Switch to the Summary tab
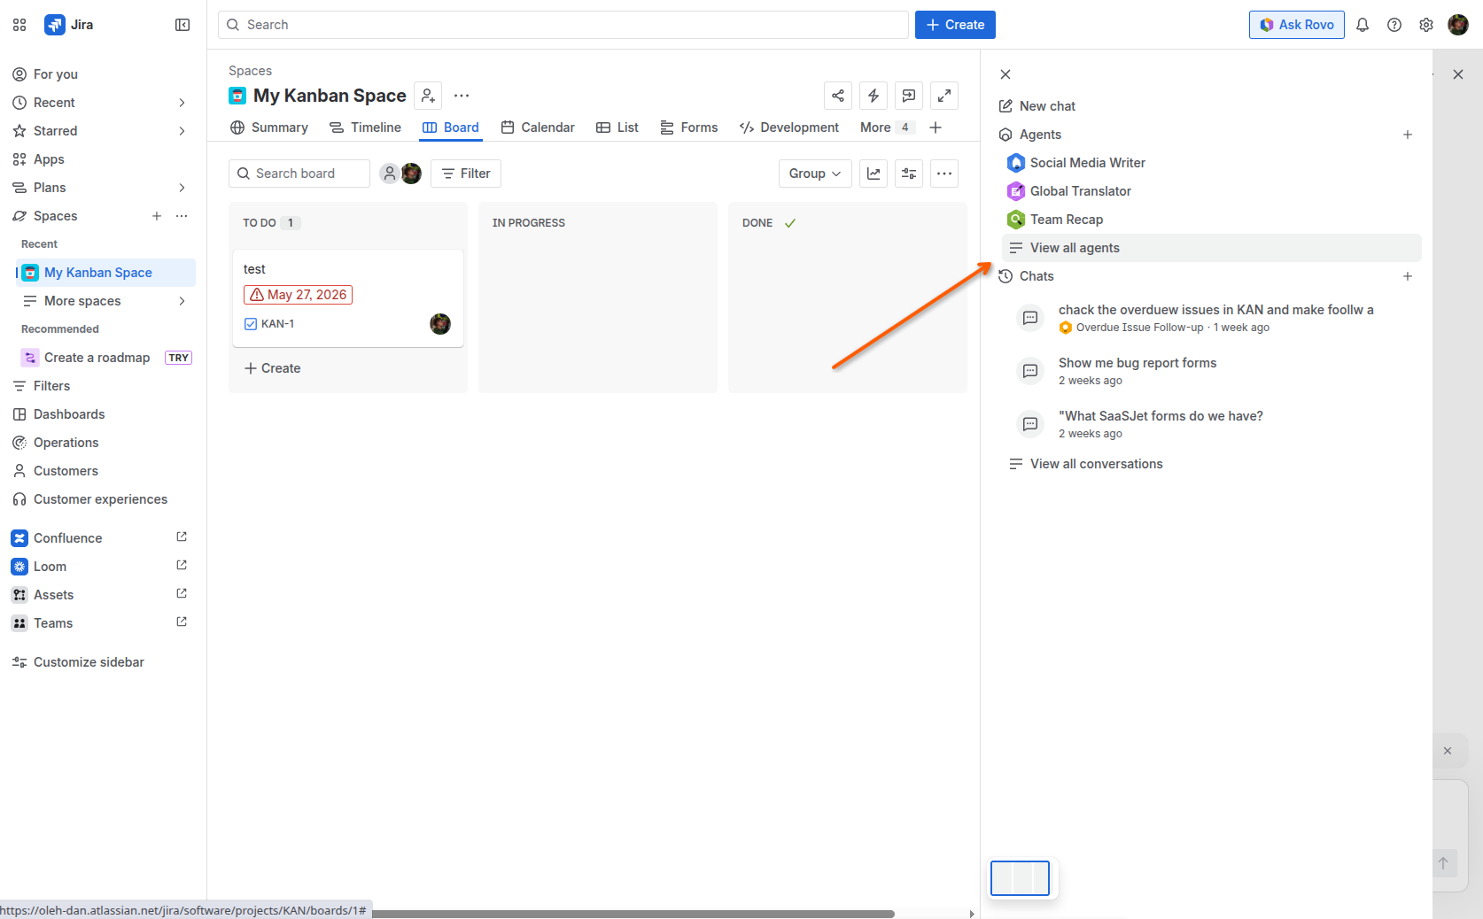The width and height of the screenshot is (1483, 919). pyautogui.click(x=269, y=127)
